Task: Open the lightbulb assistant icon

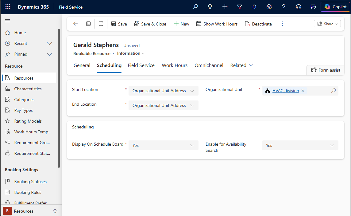Action: coord(210,7)
